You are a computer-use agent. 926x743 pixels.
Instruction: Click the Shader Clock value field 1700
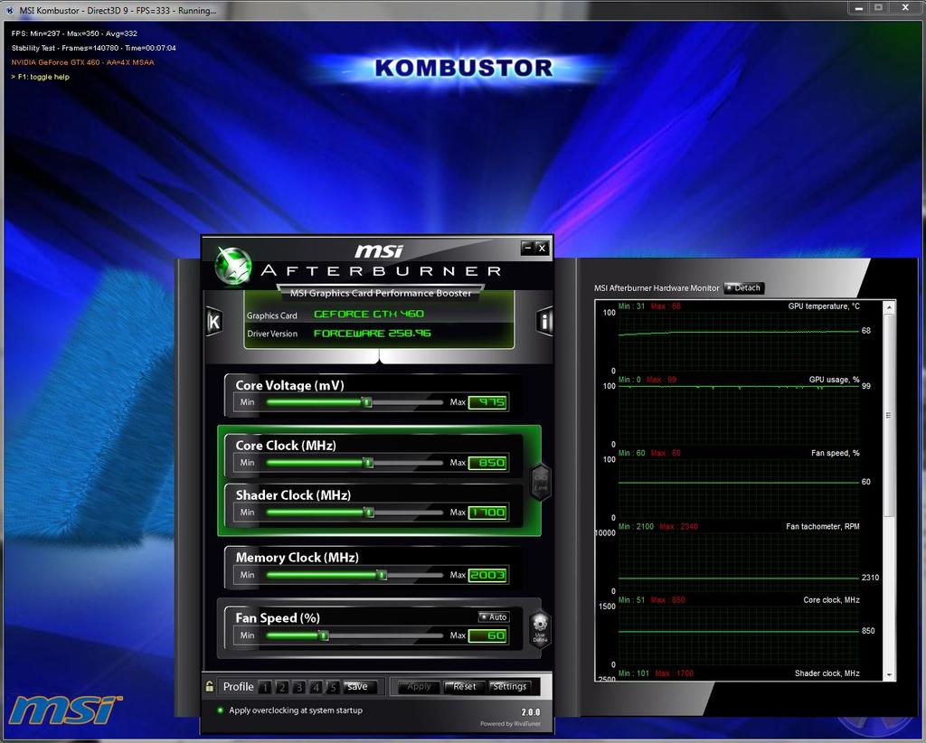click(x=487, y=513)
